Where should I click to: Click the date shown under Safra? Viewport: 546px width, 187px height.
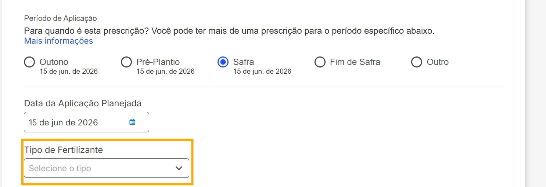click(x=262, y=71)
